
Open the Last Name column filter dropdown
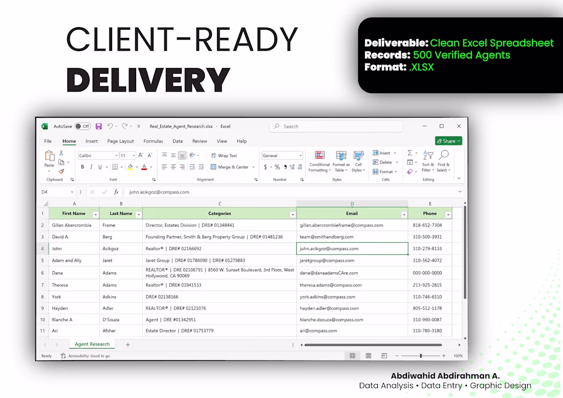click(x=139, y=214)
